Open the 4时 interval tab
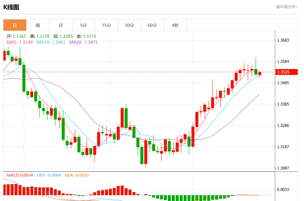Screen dimensions: 304x201 point(175,25)
